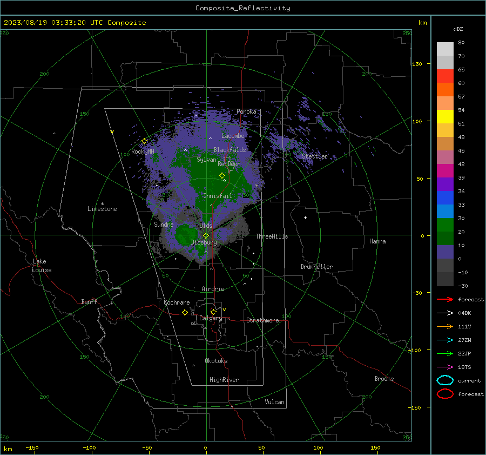The image size is (486, 455).
Task: Click the Hanna town label
Action: pyautogui.click(x=377, y=241)
